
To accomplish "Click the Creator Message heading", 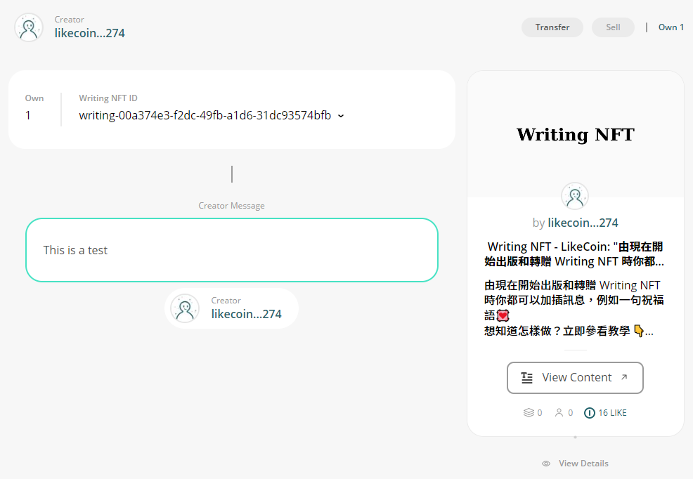I will click(x=232, y=206).
